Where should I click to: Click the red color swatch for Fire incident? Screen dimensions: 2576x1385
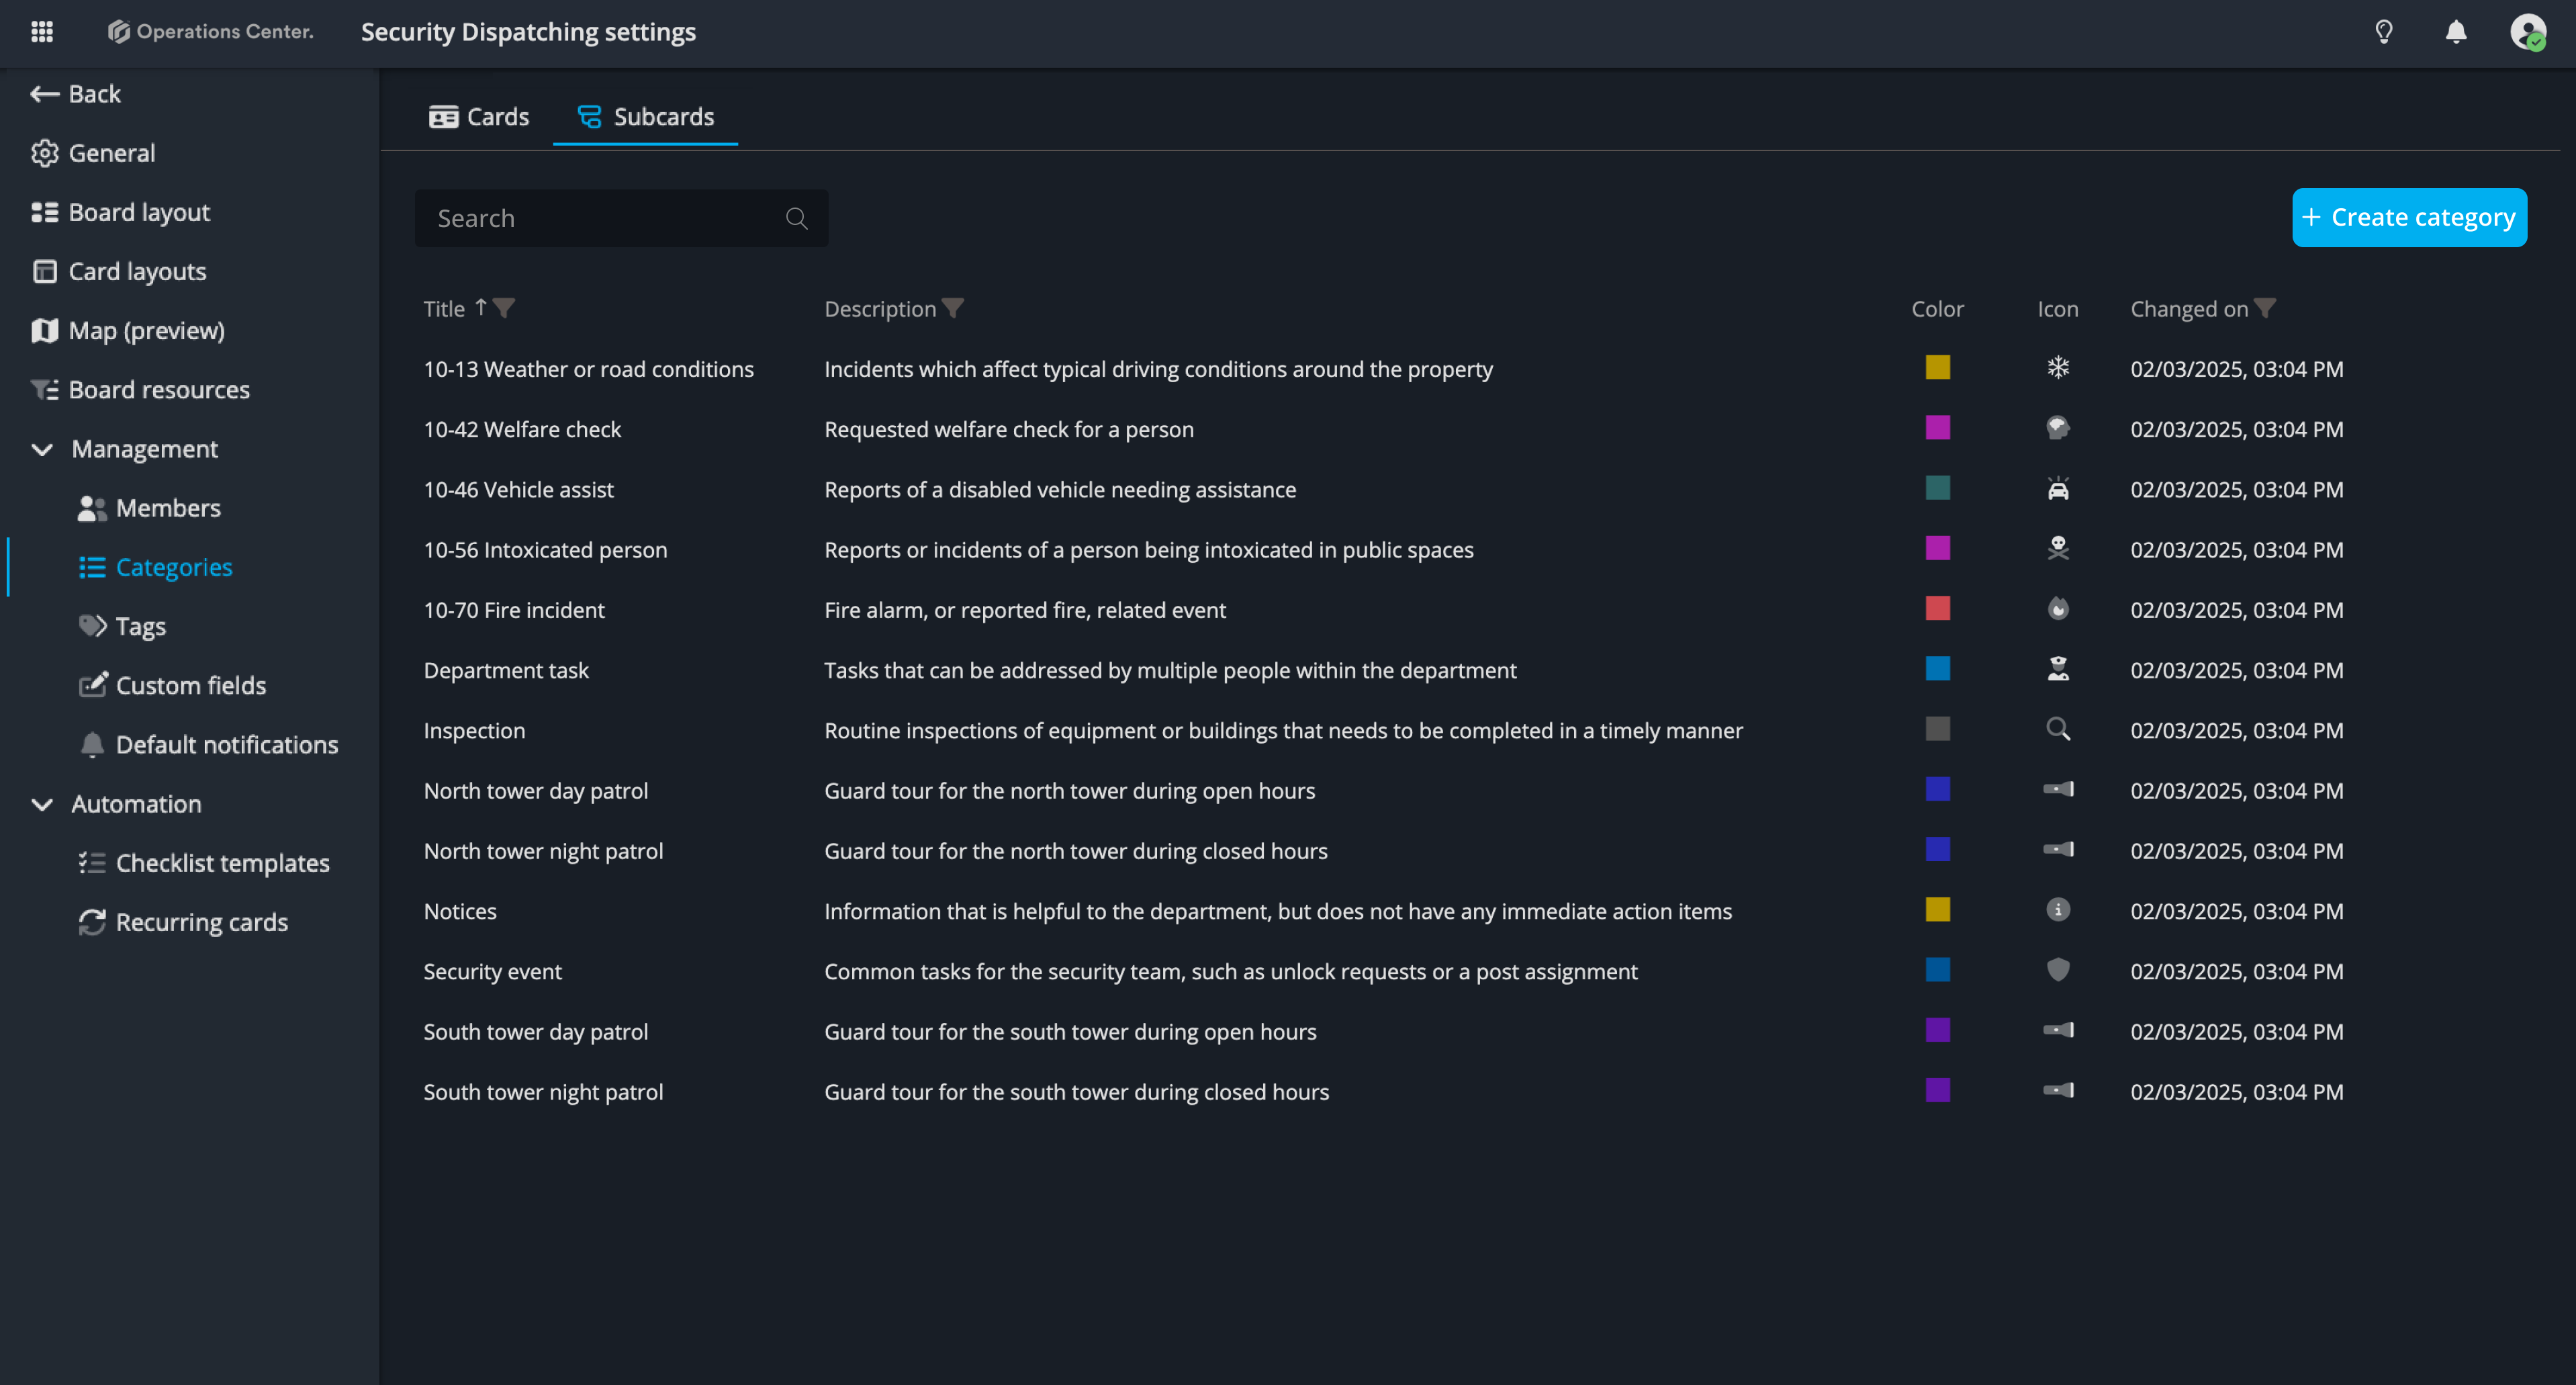[x=1937, y=609]
